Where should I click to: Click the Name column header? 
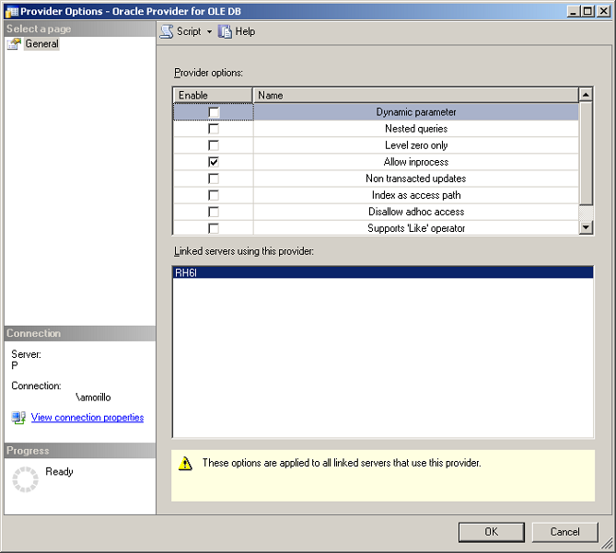pos(416,96)
